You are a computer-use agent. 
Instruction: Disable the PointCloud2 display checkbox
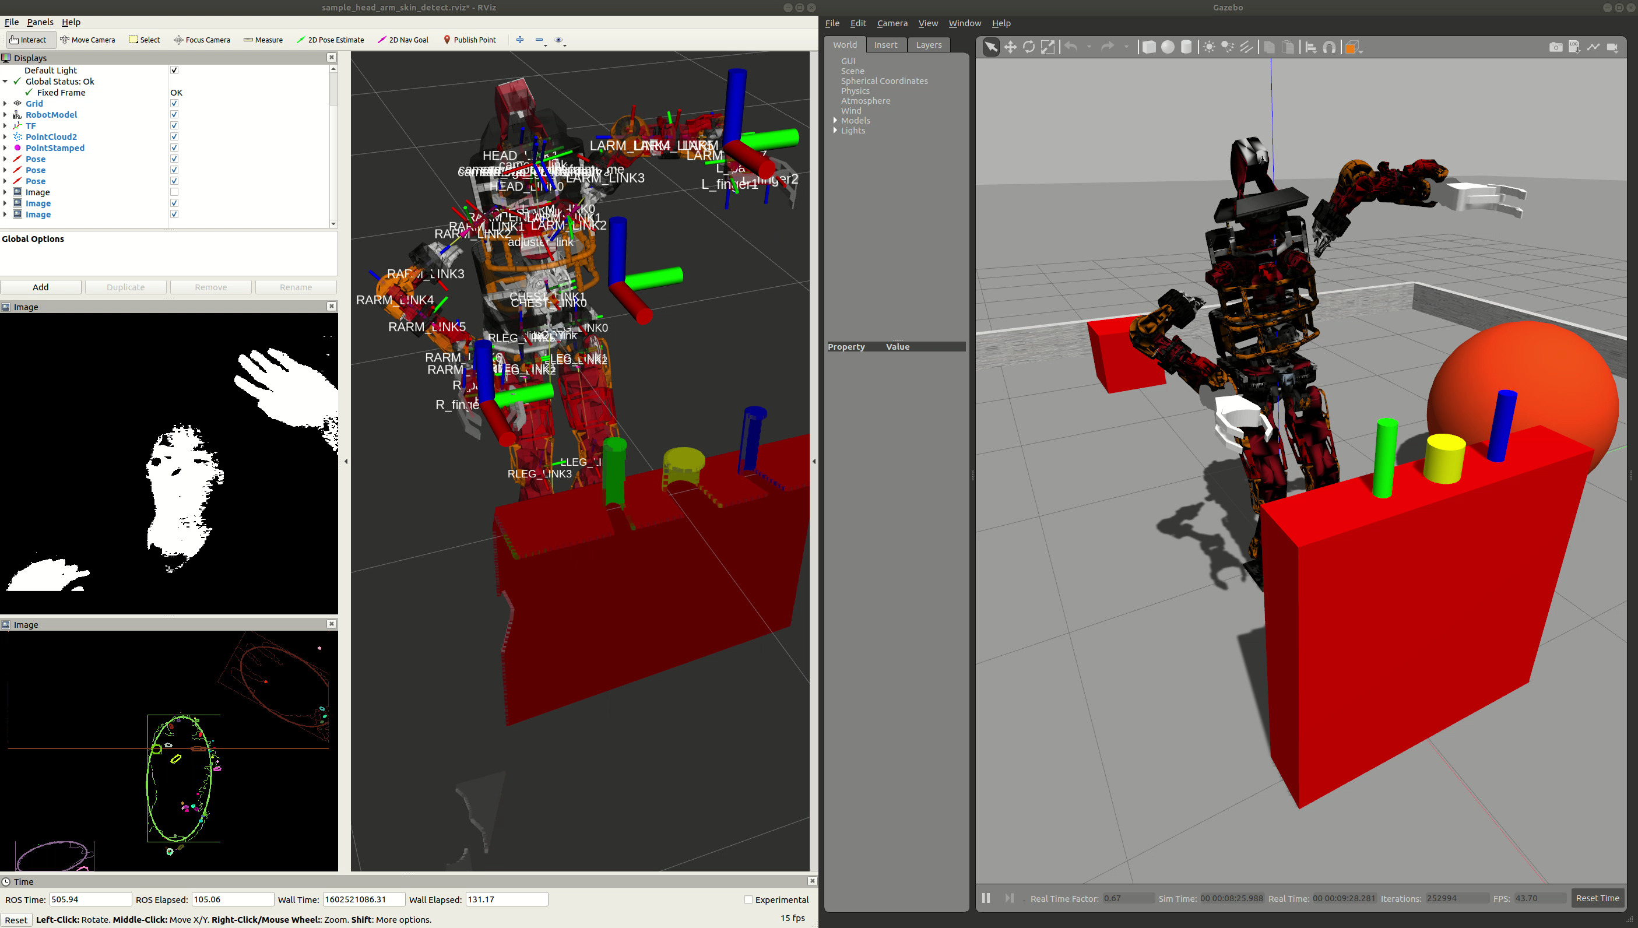coord(174,137)
